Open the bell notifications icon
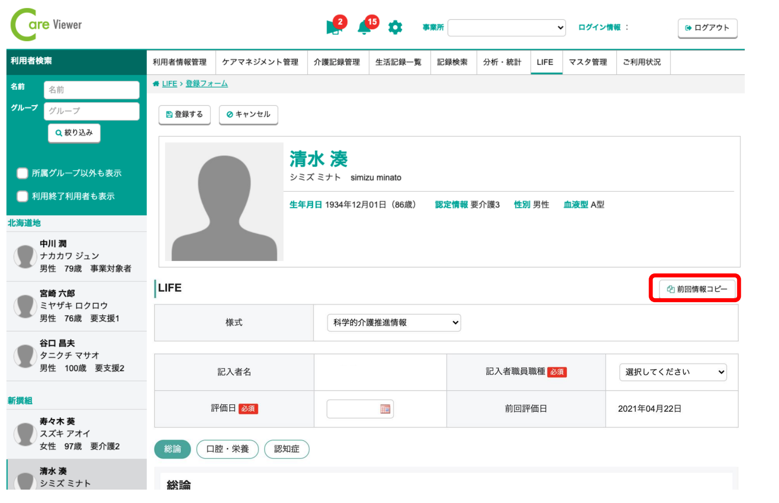Image resolution: width=779 pixels, height=503 pixels. pyautogui.click(x=365, y=27)
